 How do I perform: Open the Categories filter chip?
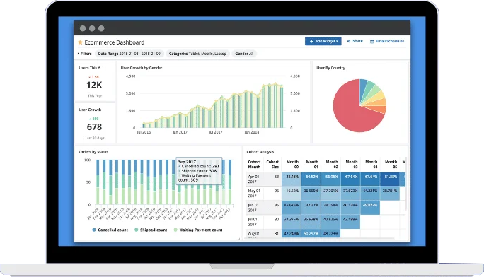[197, 54]
